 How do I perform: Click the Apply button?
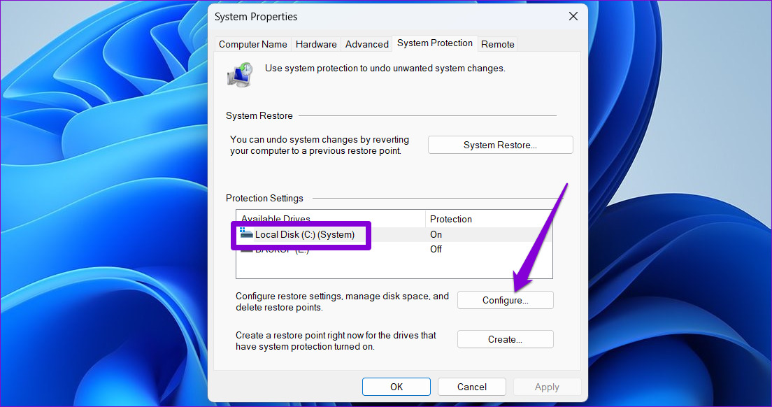547,387
